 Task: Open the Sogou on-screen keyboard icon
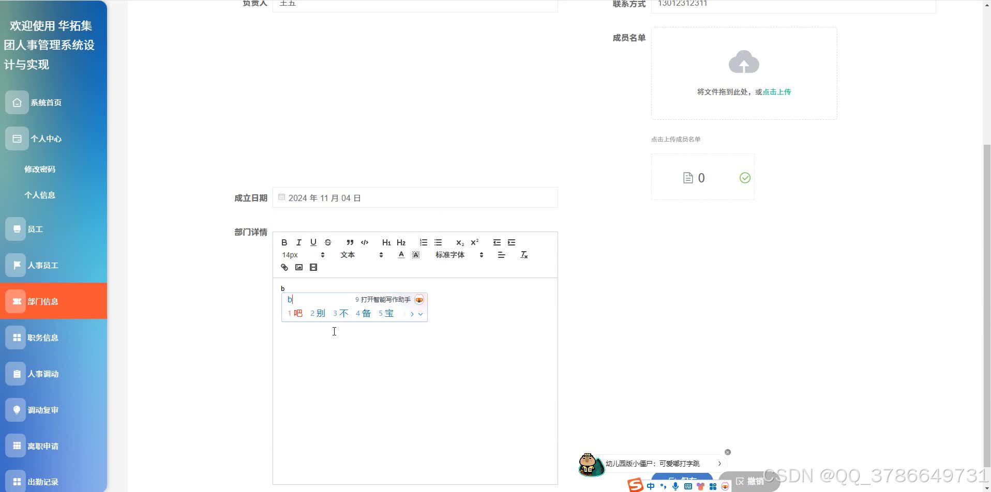coord(688,485)
